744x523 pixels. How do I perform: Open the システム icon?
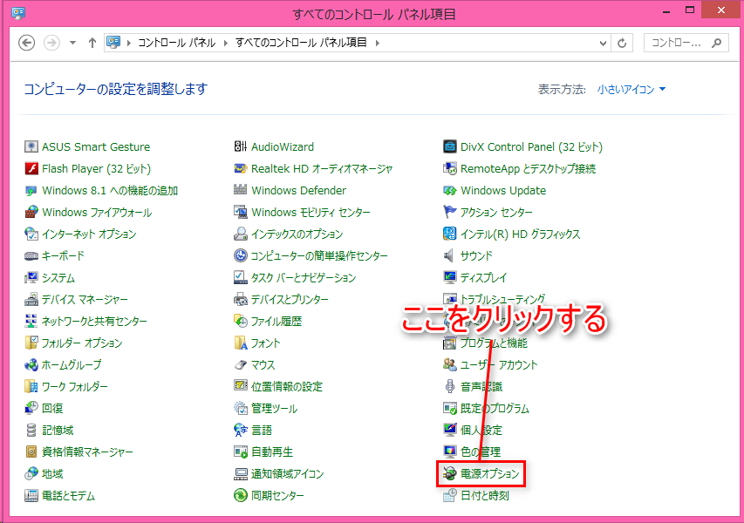coord(31,278)
